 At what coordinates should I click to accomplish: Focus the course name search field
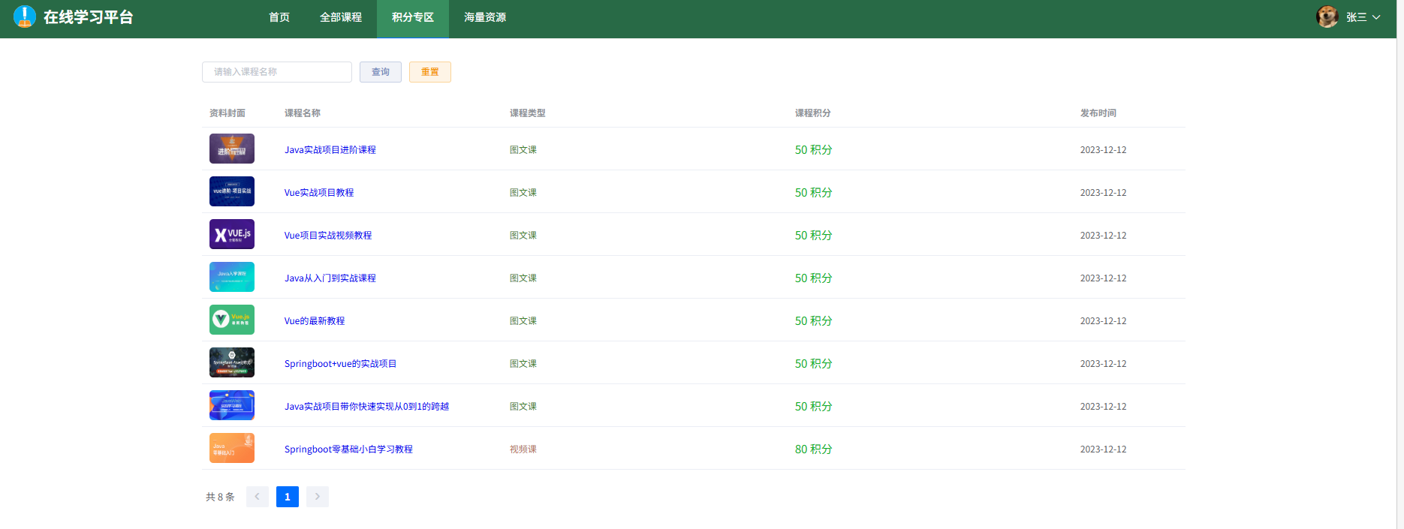point(276,72)
